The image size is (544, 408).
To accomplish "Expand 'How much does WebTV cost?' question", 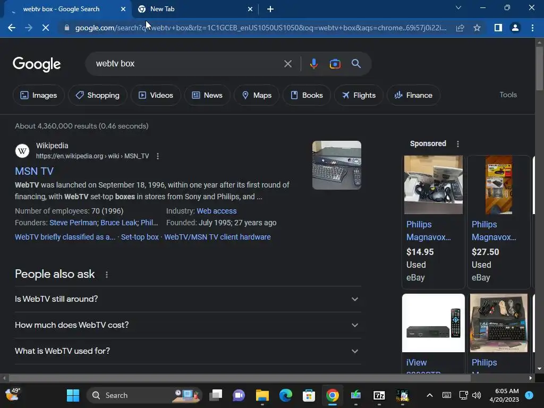I will click(x=188, y=325).
